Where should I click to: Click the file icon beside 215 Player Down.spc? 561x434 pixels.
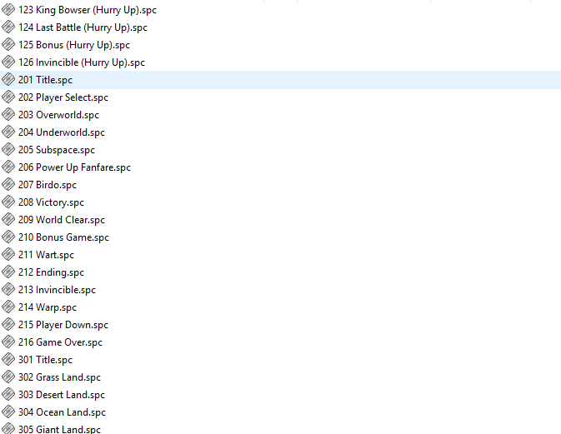point(8,325)
